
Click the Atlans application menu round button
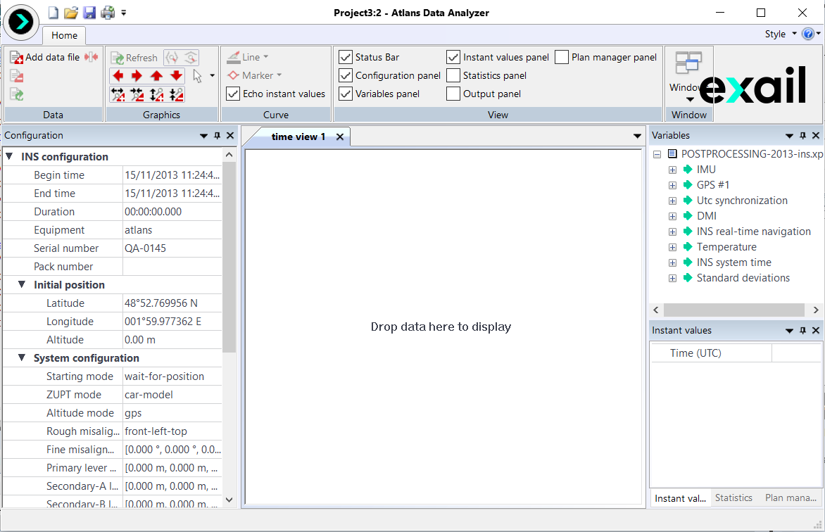(21, 22)
